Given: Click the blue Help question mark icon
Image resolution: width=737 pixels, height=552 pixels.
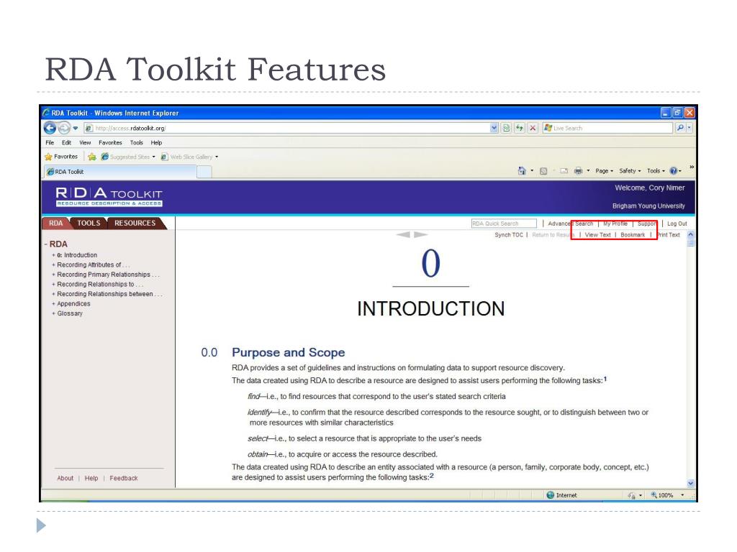Looking at the screenshot, I should pos(674,171).
